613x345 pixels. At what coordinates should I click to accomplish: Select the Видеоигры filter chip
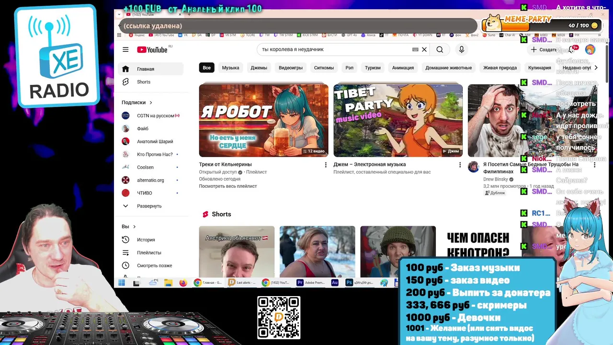pyautogui.click(x=291, y=68)
